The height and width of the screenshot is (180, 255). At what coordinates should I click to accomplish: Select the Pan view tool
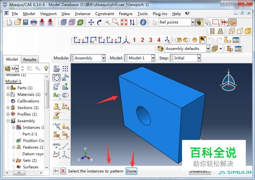tap(91, 22)
